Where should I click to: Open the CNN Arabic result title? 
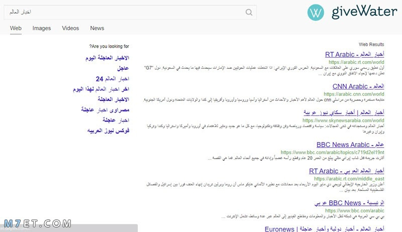[x=358, y=86]
